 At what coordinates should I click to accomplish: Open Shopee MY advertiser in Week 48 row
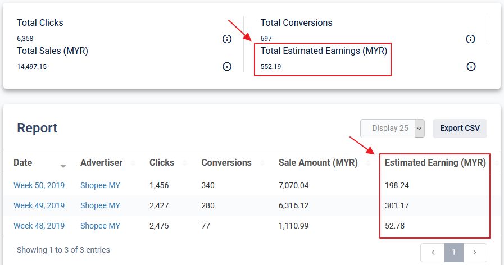tap(100, 226)
